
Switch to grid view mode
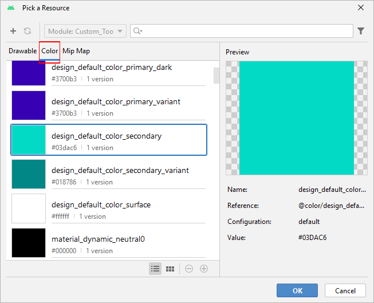point(170,269)
